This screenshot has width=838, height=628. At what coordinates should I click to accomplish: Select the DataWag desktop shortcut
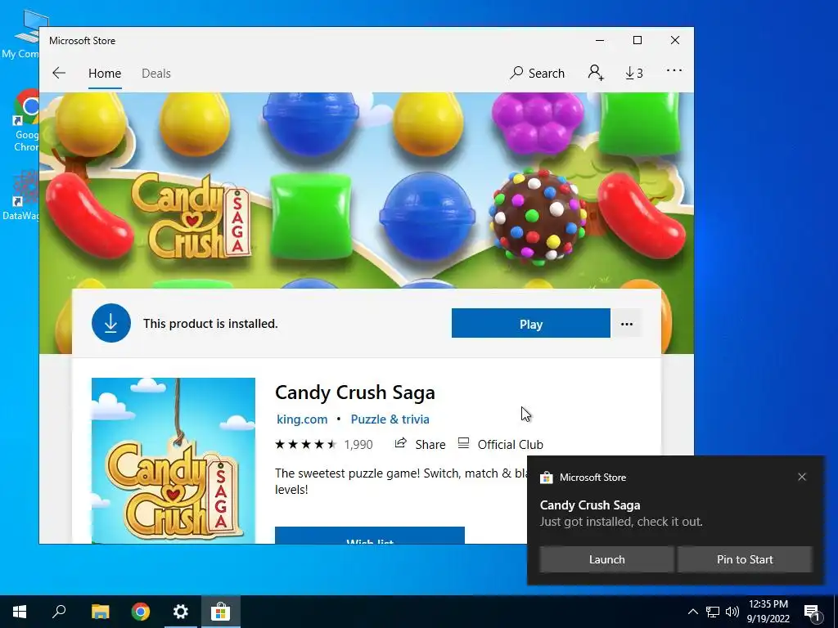click(21, 195)
